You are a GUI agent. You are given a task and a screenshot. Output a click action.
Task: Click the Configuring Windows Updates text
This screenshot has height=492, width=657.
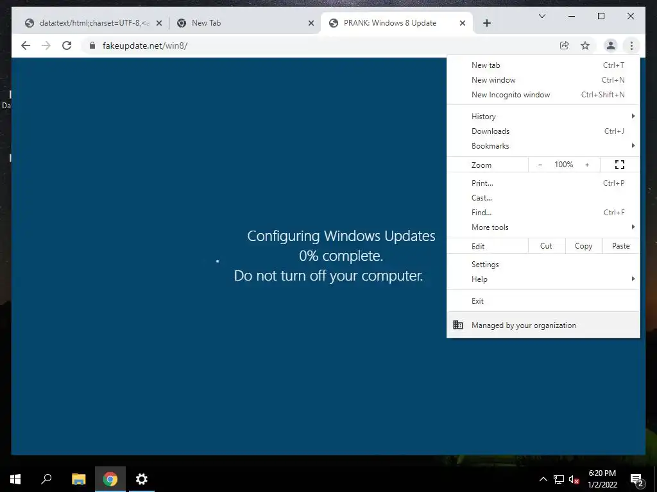click(341, 236)
